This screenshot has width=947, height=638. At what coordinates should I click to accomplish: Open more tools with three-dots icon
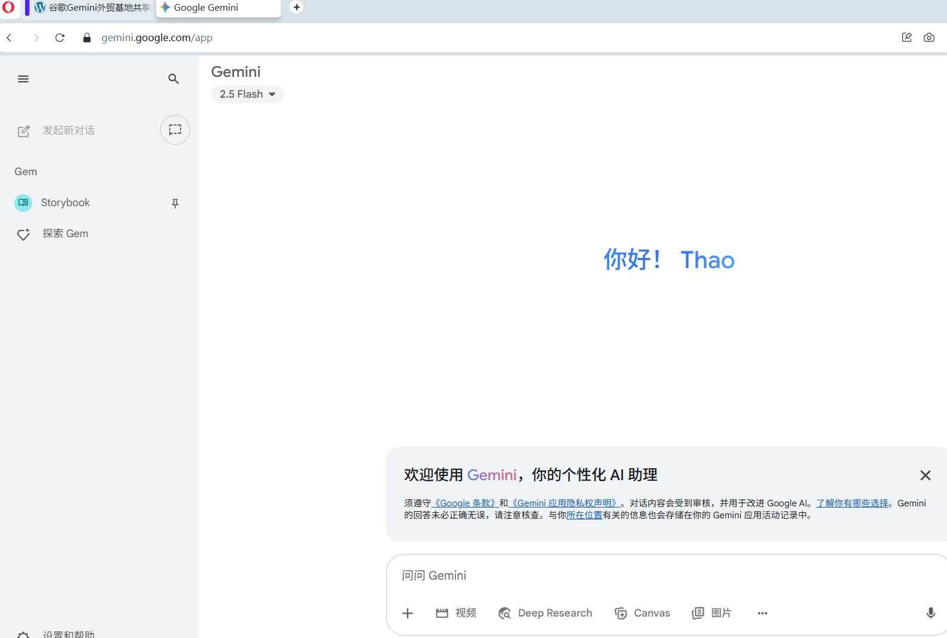[762, 613]
